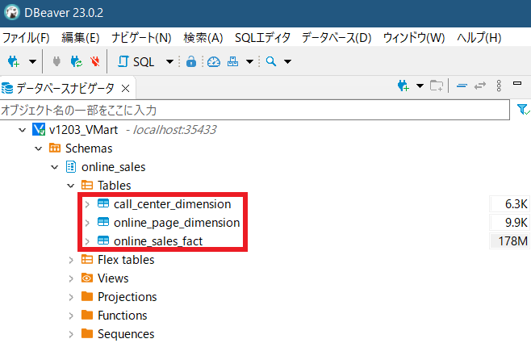The height and width of the screenshot is (343, 531).
Task: Open the 検索(A) menu
Action: pos(203,38)
